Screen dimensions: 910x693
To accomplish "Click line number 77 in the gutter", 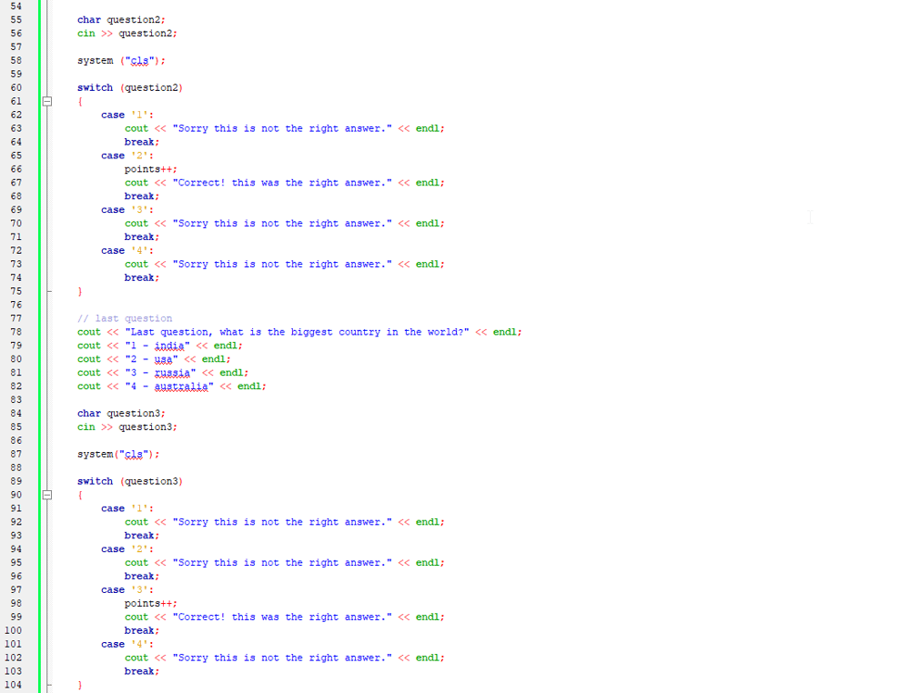I will pos(15,318).
